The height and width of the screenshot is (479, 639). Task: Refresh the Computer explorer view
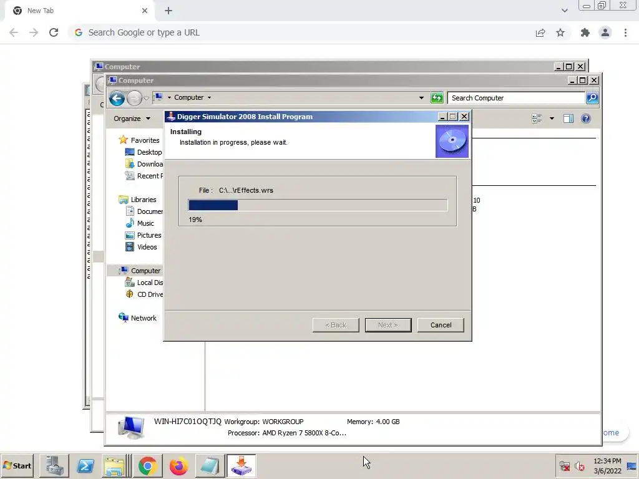[x=437, y=98]
